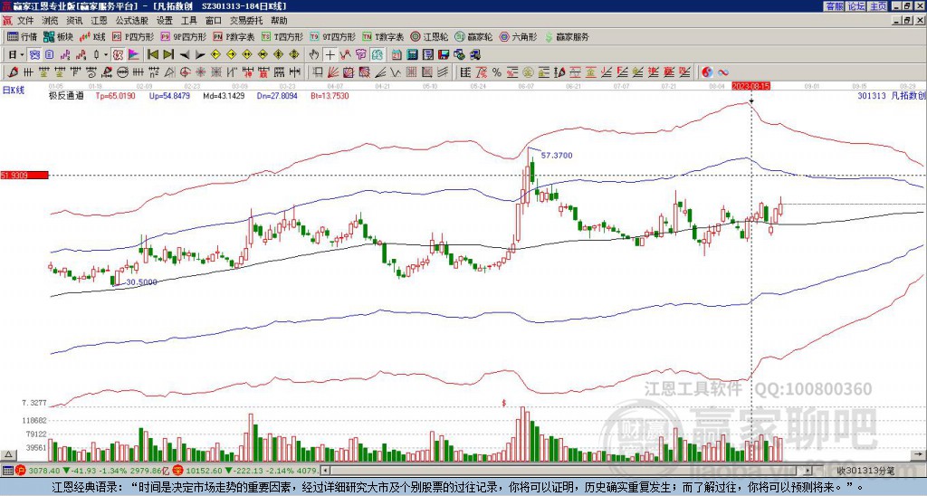Click the 57.3700 high price label
Image resolution: width=927 pixels, height=496 pixels.
click(x=557, y=156)
